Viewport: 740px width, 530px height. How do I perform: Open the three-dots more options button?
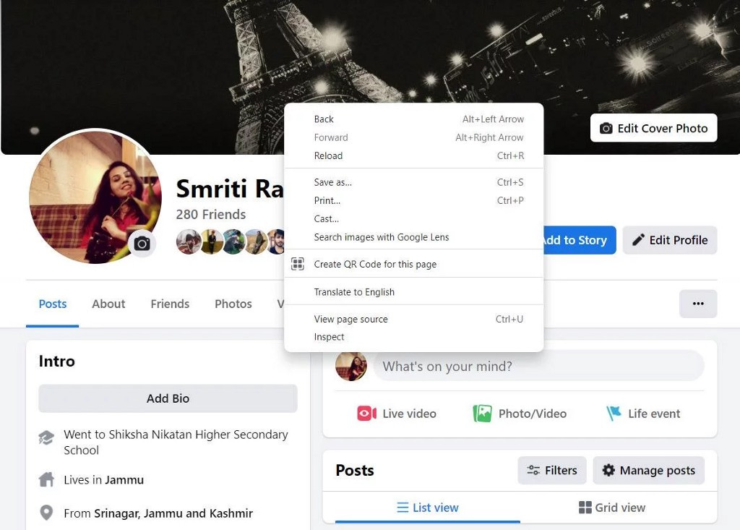point(698,304)
